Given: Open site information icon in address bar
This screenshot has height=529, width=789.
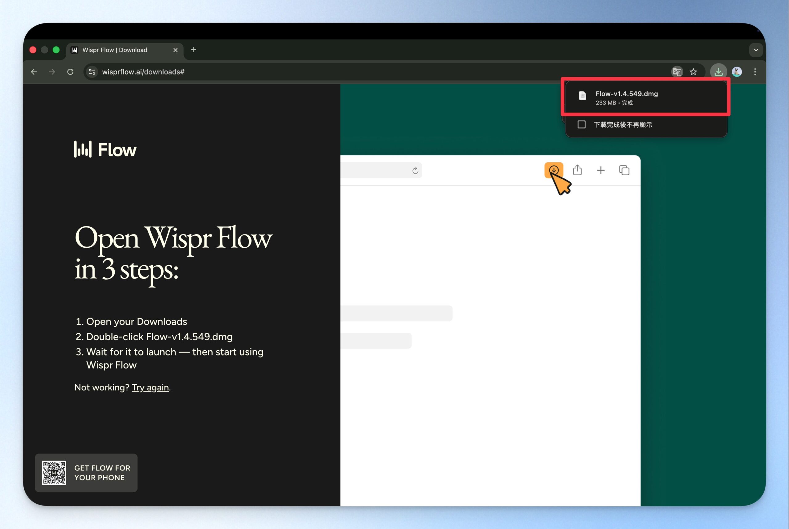Looking at the screenshot, I should coord(92,72).
